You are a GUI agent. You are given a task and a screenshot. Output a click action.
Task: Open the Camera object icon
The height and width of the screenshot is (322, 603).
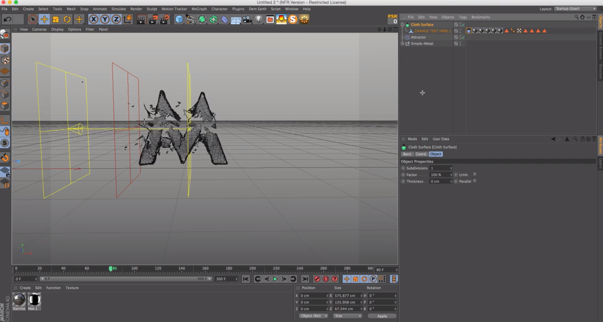pyautogui.click(x=247, y=20)
